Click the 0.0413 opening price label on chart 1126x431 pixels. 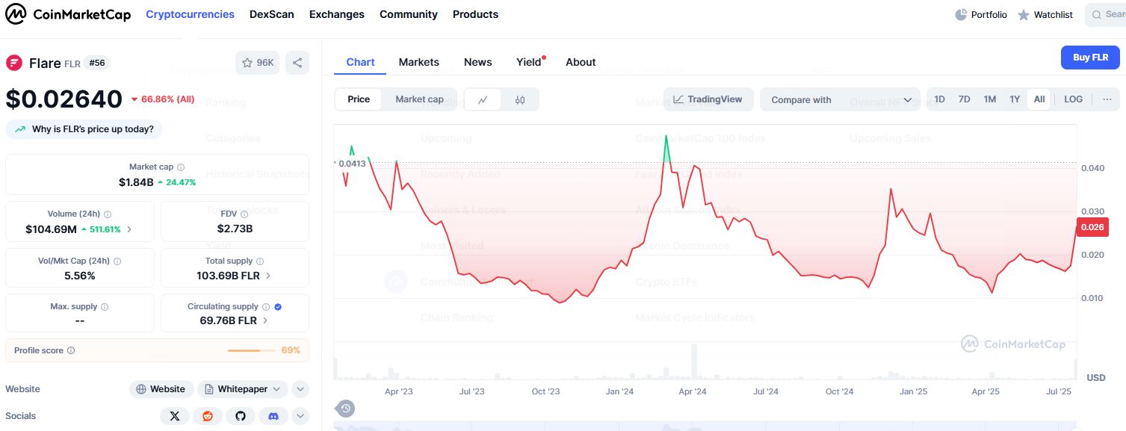tap(352, 163)
